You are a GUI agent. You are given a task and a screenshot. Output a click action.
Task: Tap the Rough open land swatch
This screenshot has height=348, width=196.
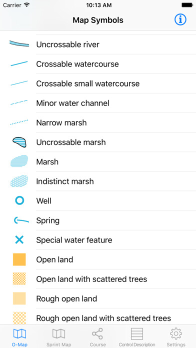pos(19,298)
